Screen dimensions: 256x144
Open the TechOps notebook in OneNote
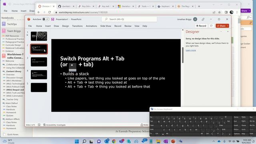coord(12,24)
